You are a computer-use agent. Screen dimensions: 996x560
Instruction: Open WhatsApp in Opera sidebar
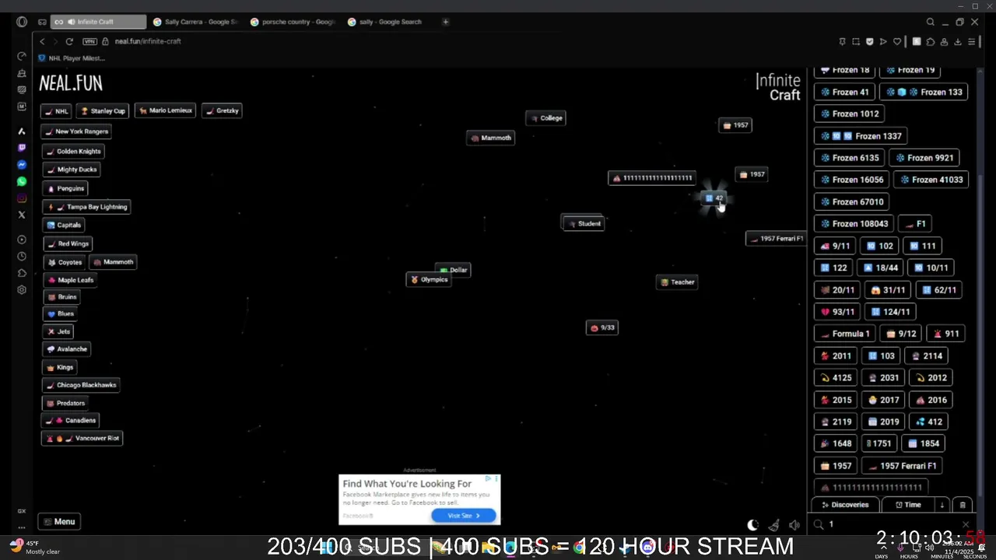click(x=22, y=181)
